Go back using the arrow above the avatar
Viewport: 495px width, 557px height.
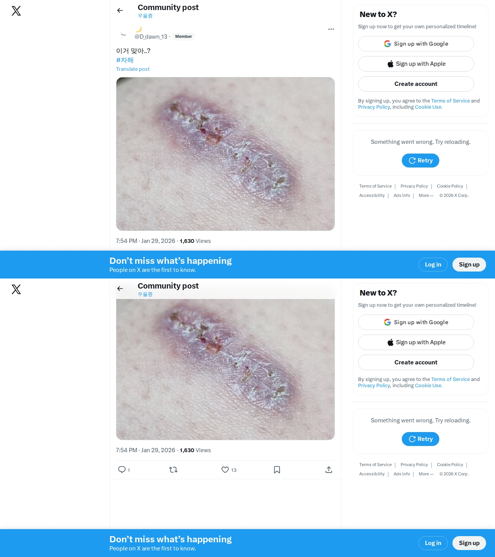pyautogui.click(x=120, y=10)
